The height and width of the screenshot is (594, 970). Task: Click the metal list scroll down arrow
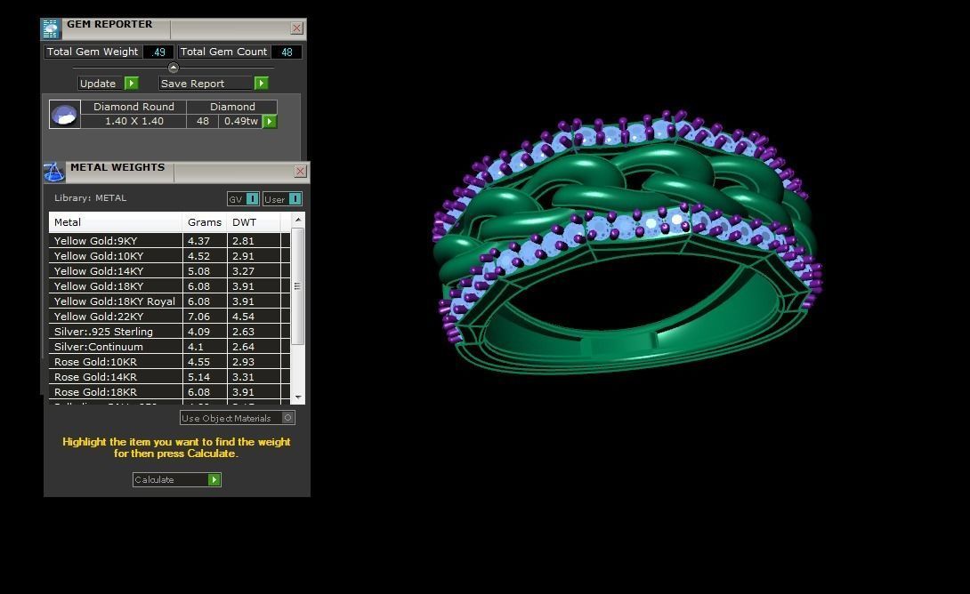click(x=298, y=397)
